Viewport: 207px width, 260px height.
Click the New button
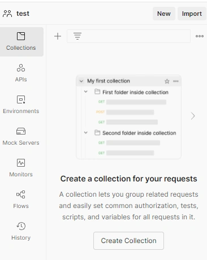coord(164,14)
